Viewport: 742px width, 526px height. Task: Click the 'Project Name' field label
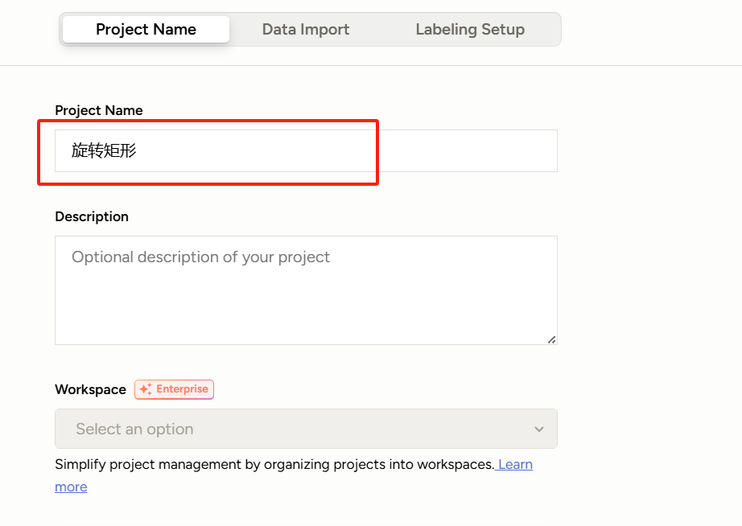[99, 110]
